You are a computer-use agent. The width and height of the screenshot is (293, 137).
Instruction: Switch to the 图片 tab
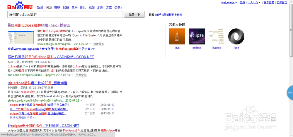point(83,8)
